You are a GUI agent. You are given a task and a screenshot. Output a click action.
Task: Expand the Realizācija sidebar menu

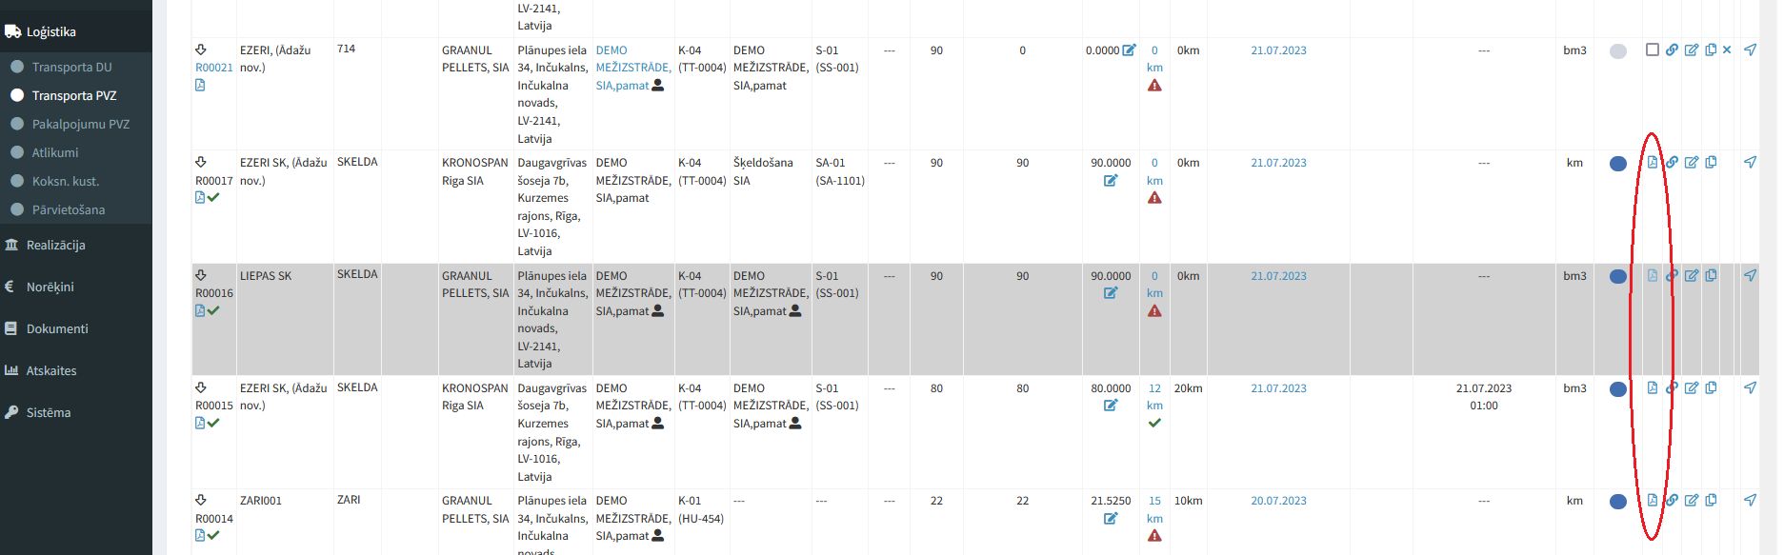(x=56, y=245)
